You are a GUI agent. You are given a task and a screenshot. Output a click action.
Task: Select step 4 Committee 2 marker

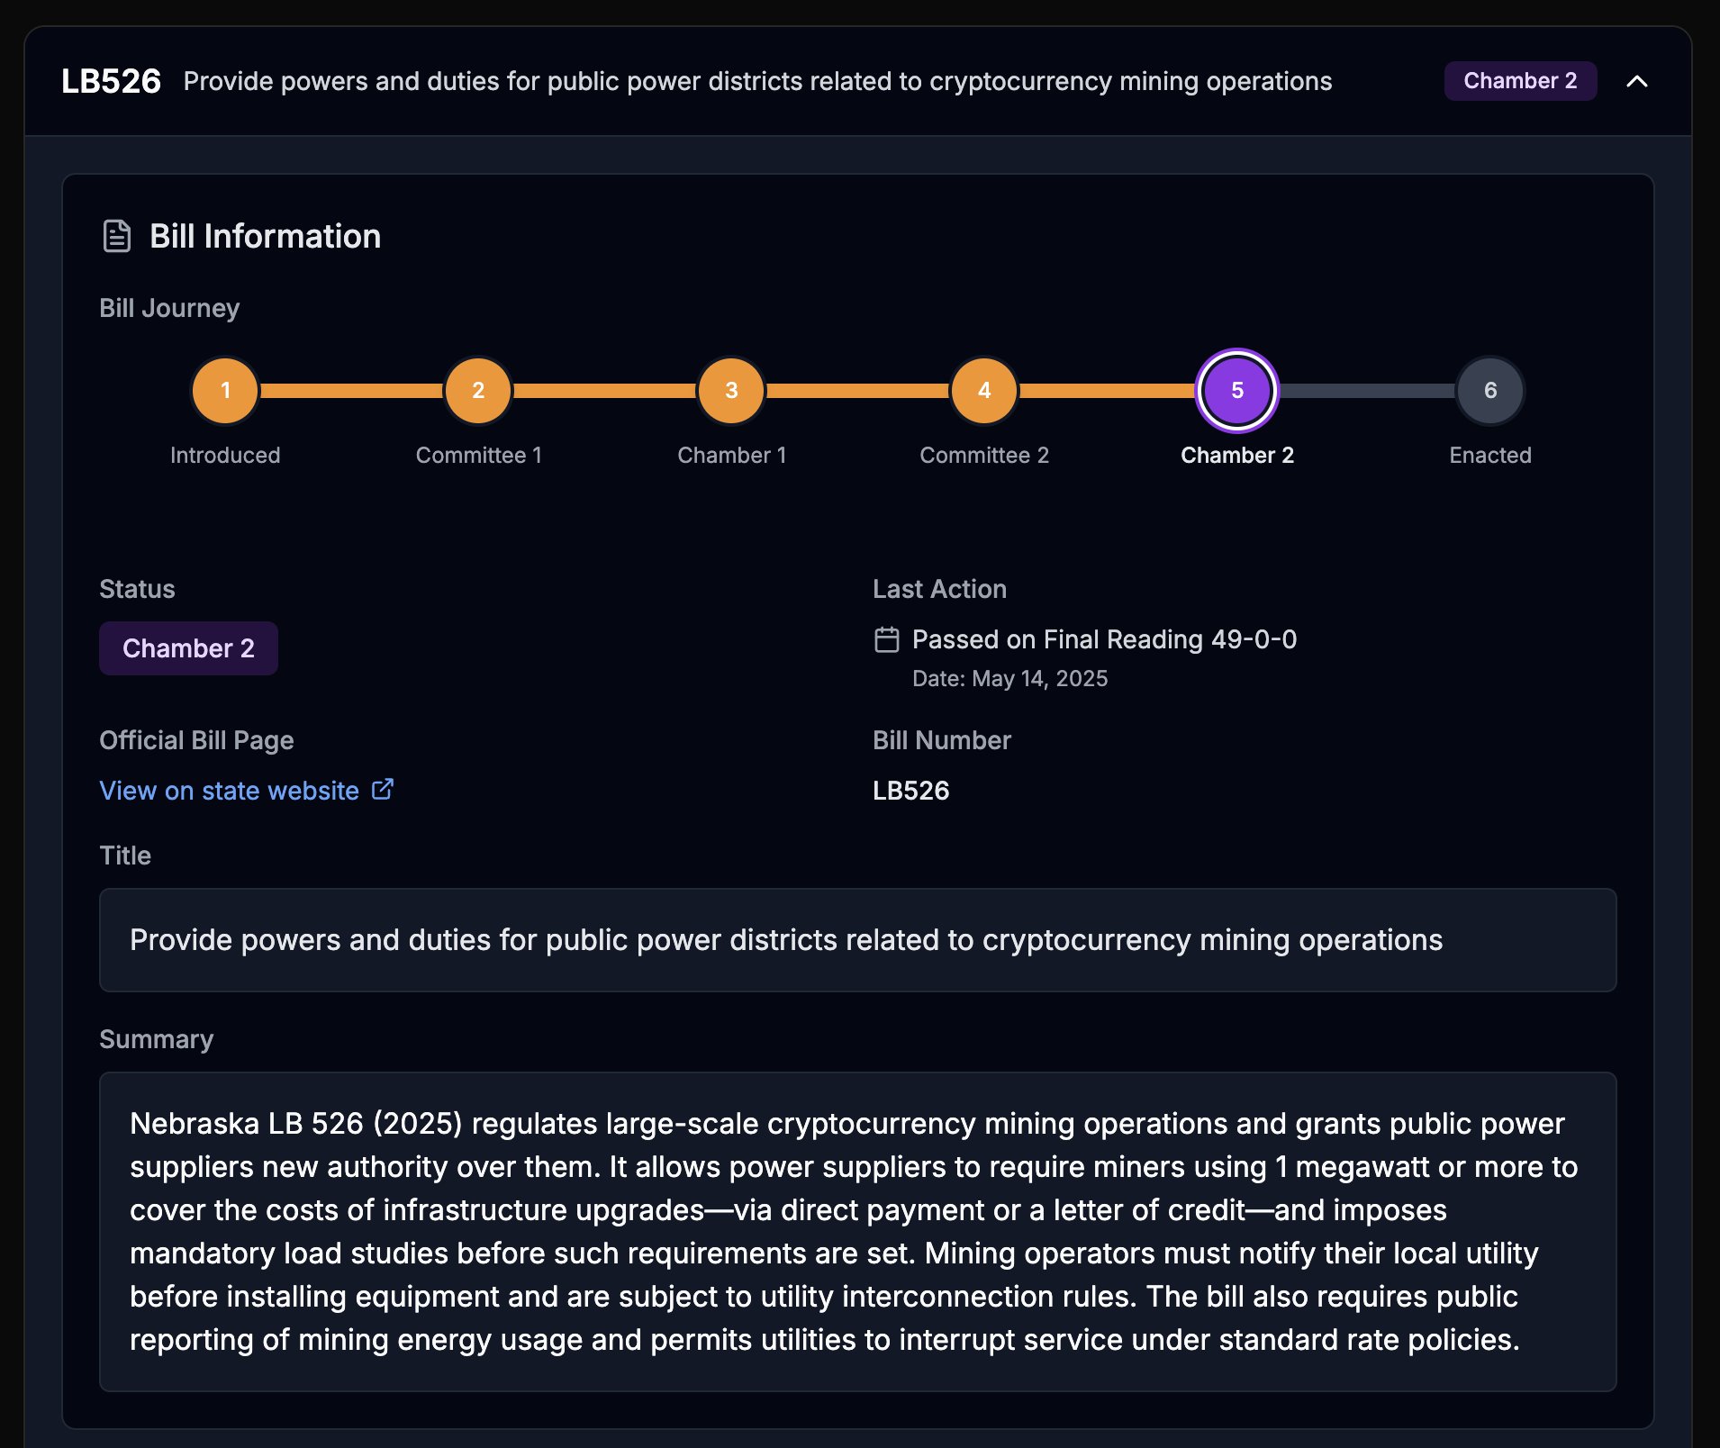(x=984, y=391)
